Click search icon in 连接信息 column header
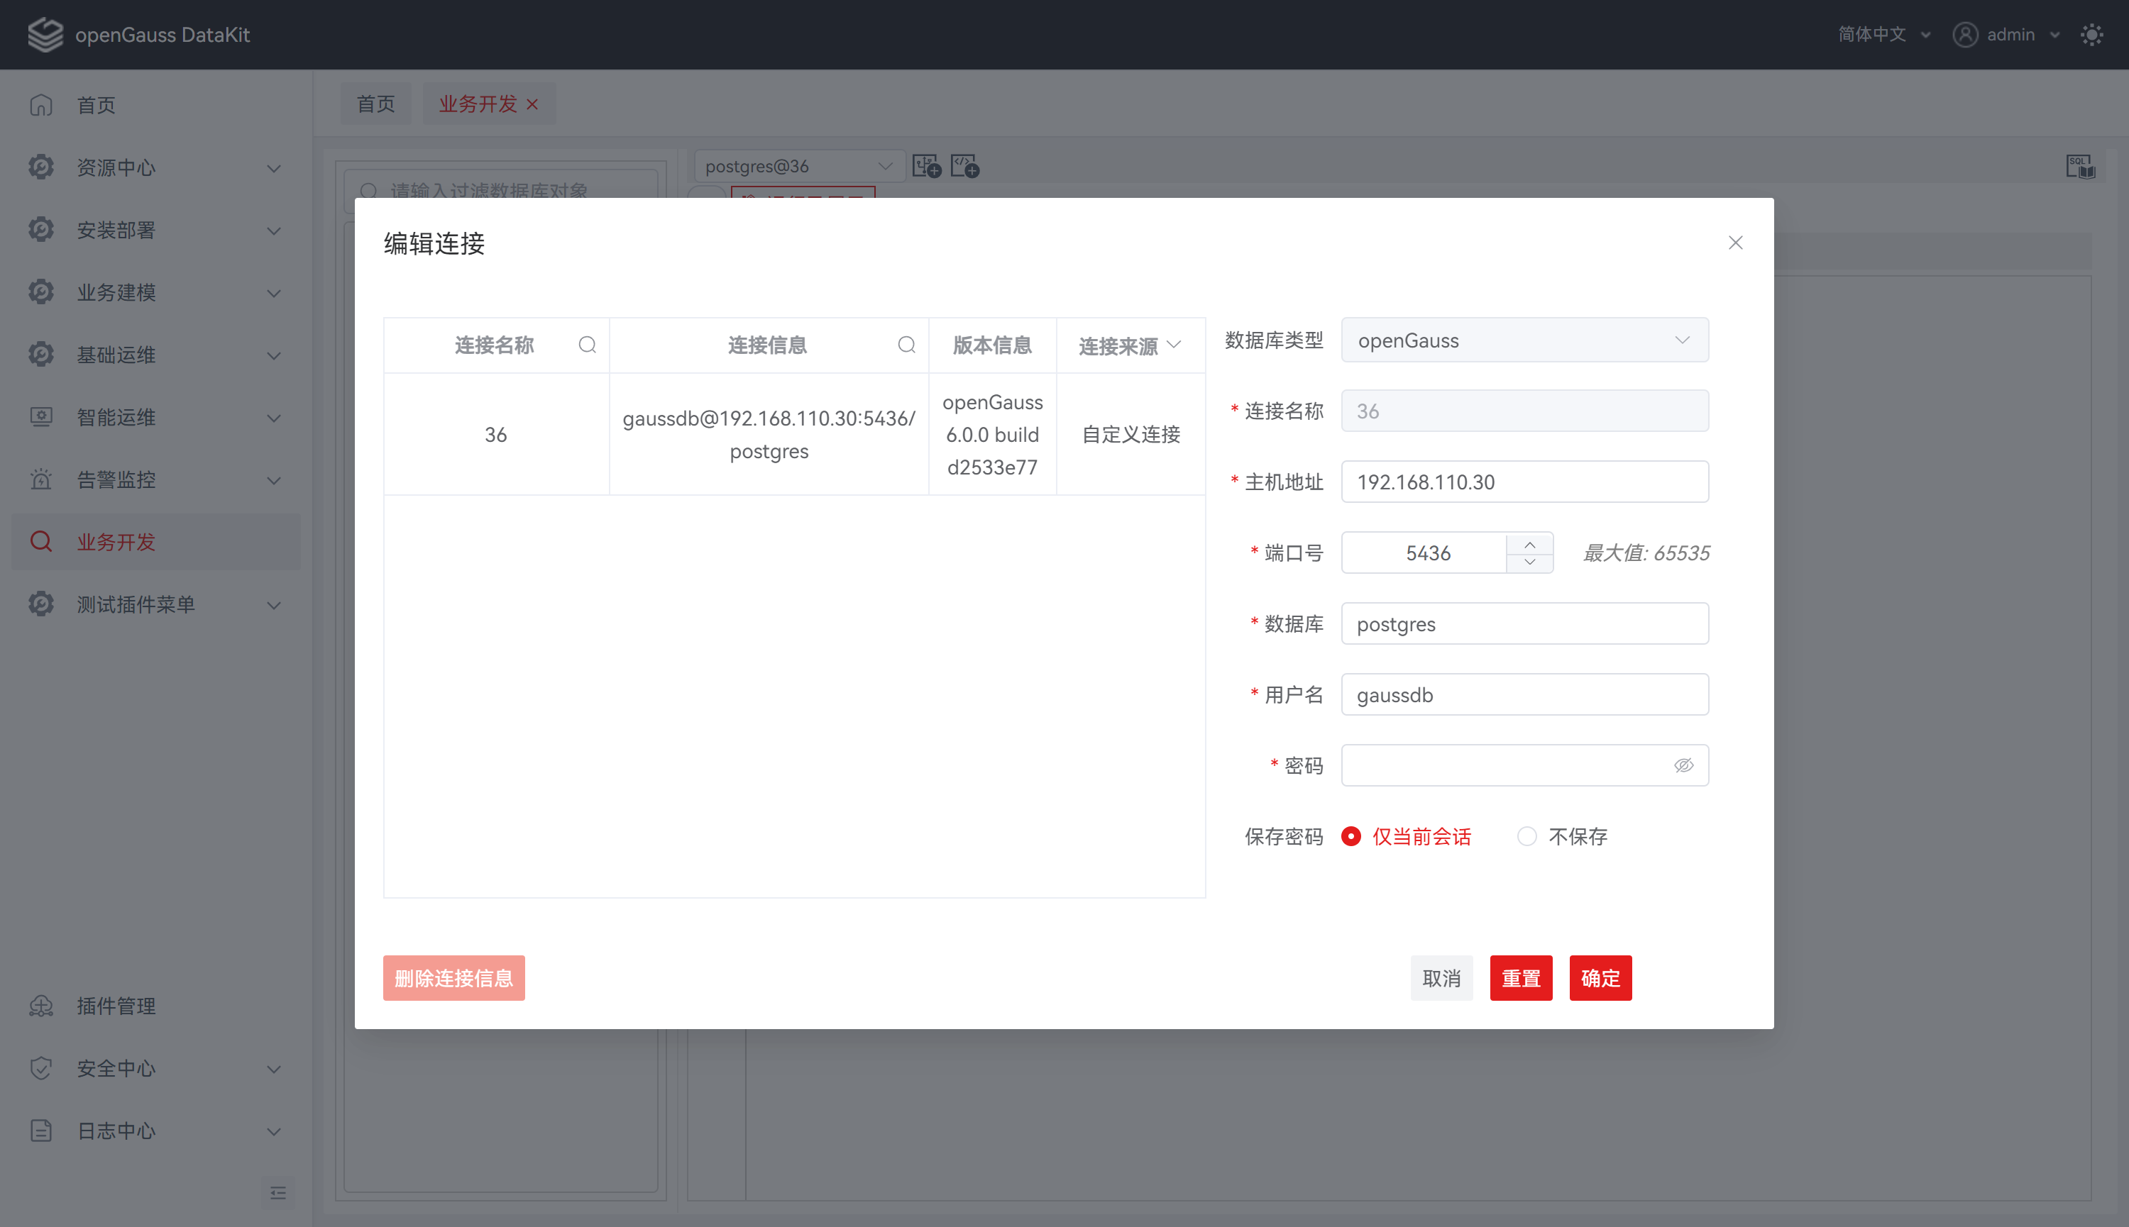 [906, 345]
